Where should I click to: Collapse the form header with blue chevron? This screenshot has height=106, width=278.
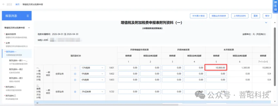pyautogui.click(x=266, y=22)
